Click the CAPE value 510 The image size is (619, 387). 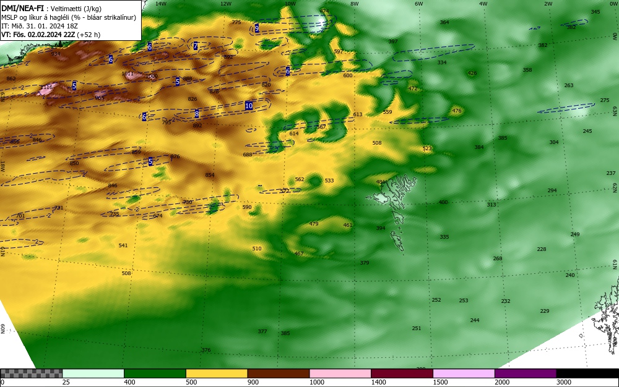(x=257, y=249)
